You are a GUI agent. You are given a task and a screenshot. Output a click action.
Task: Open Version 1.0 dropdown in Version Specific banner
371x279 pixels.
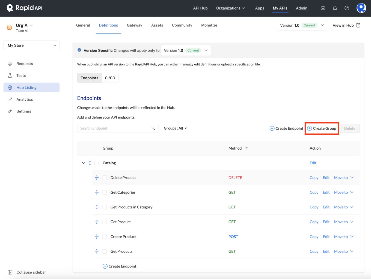tap(186, 50)
